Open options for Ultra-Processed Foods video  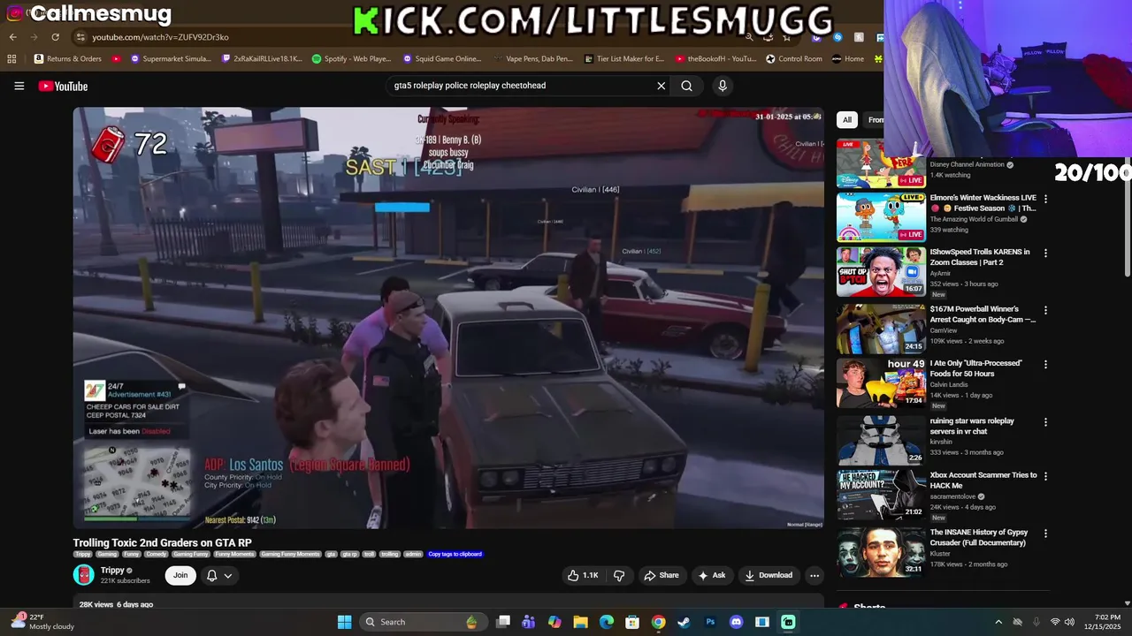(x=1045, y=365)
